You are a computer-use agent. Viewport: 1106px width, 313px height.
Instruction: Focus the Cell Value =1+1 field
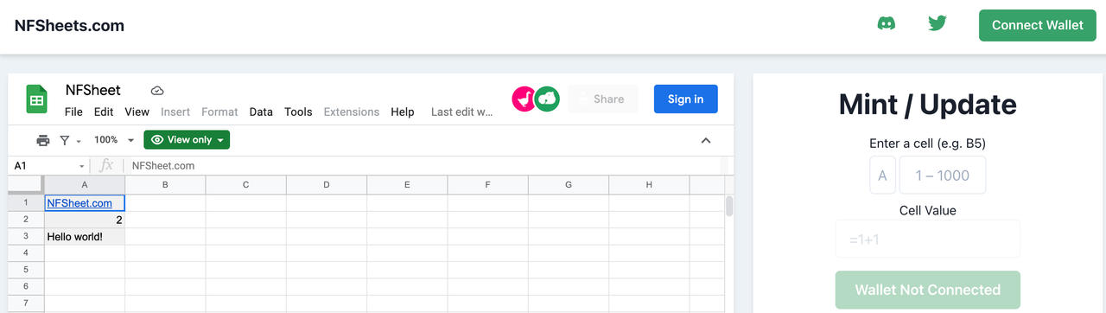coord(927,239)
